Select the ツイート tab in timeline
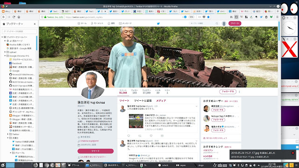Image resolution: width=299 pixels, height=168 pixels. (x=124, y=101)
